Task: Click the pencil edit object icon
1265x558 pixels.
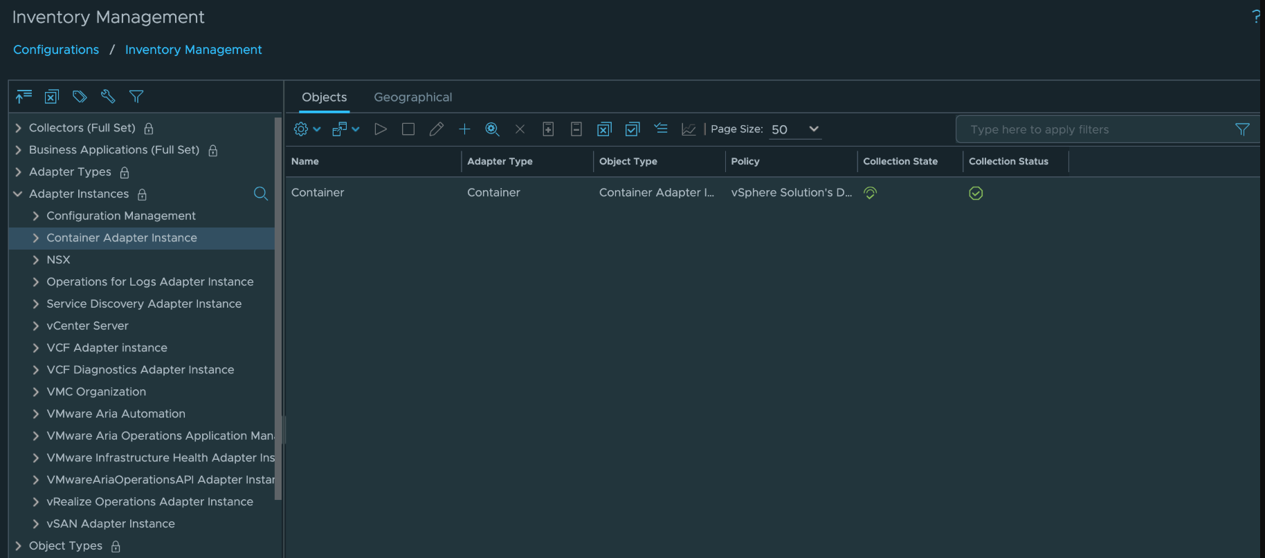Action: [x=436, y=129]
